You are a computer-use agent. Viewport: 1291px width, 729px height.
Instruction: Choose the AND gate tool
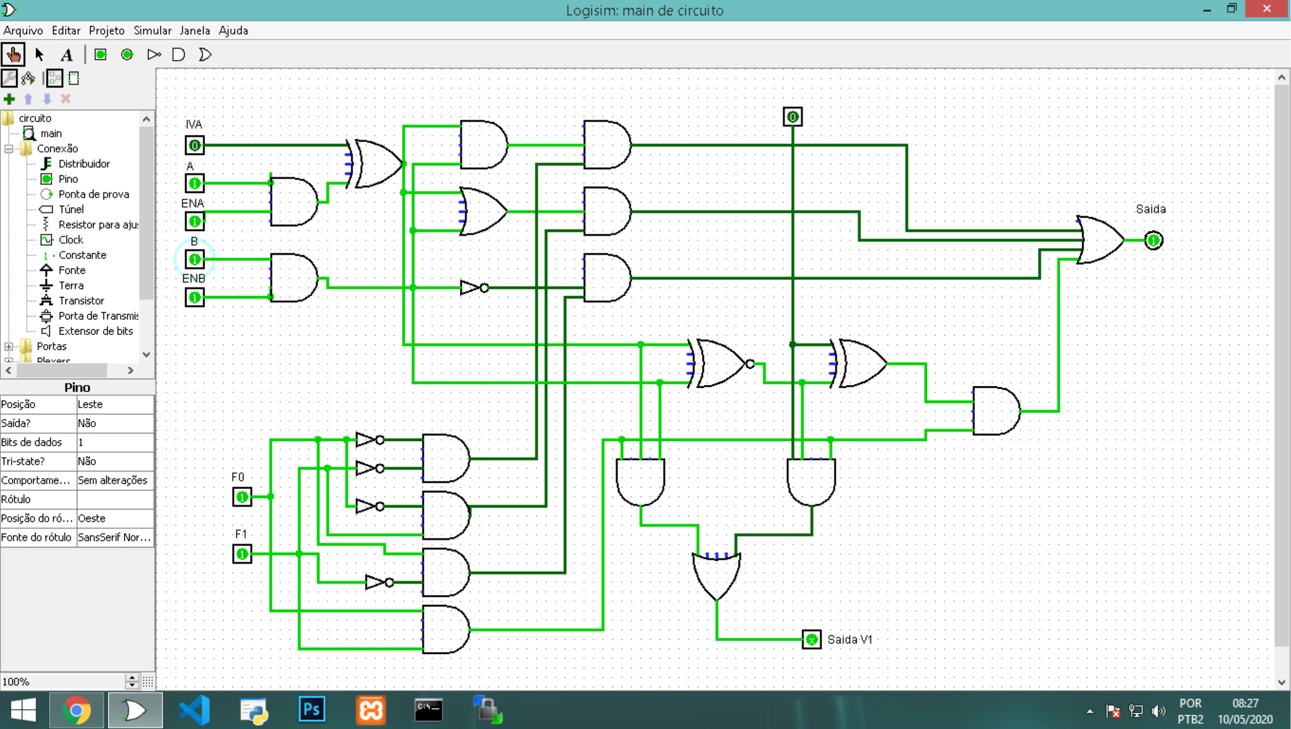[x=178, y=54]
